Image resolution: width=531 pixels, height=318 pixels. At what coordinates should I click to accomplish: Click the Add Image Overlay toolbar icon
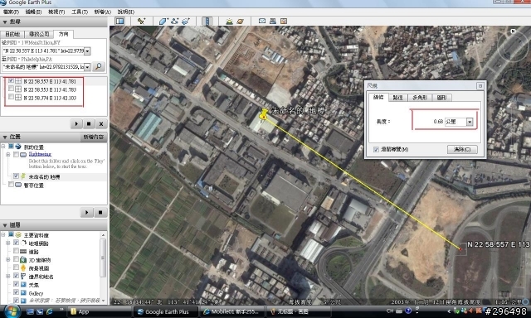[x=186, y=21]
